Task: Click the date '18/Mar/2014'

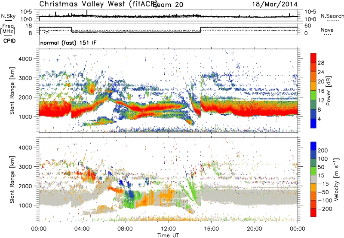Action: 275,4
